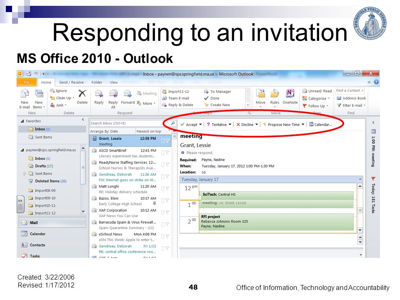Open the More respond options dropdown
The height and width of the screenshot is (300, 400).
coord(146,103)
